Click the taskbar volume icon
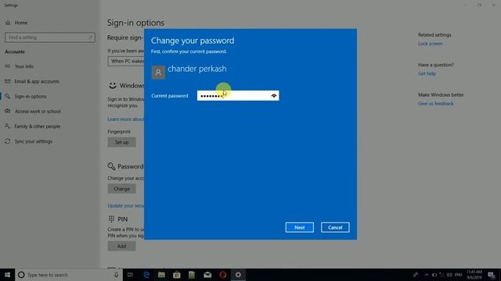The height and width of the screenshot is (281, 501). coord(449,275)
